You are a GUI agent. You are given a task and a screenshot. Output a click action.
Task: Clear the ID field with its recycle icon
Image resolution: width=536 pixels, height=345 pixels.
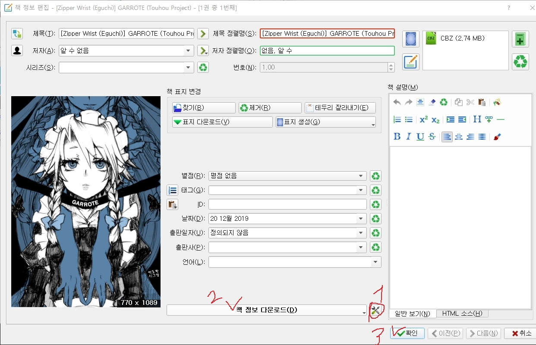pos(376,204)
